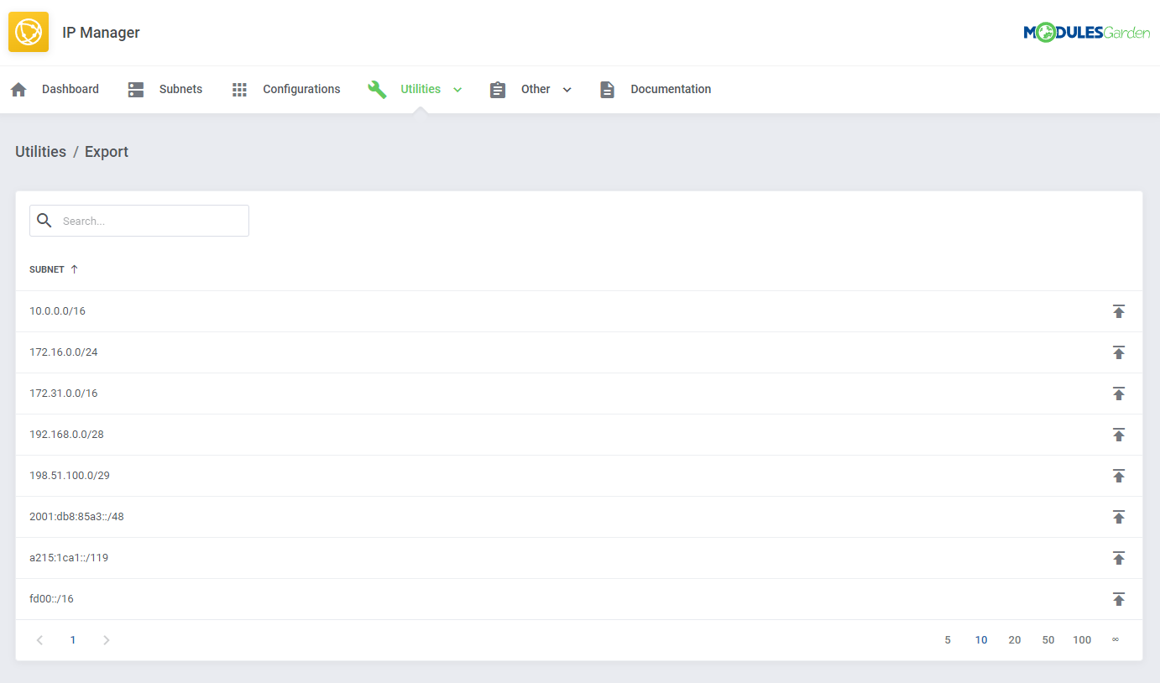Click the Documentation page icon
This screenshot has width=1160, height=683.
click(607, 89)
